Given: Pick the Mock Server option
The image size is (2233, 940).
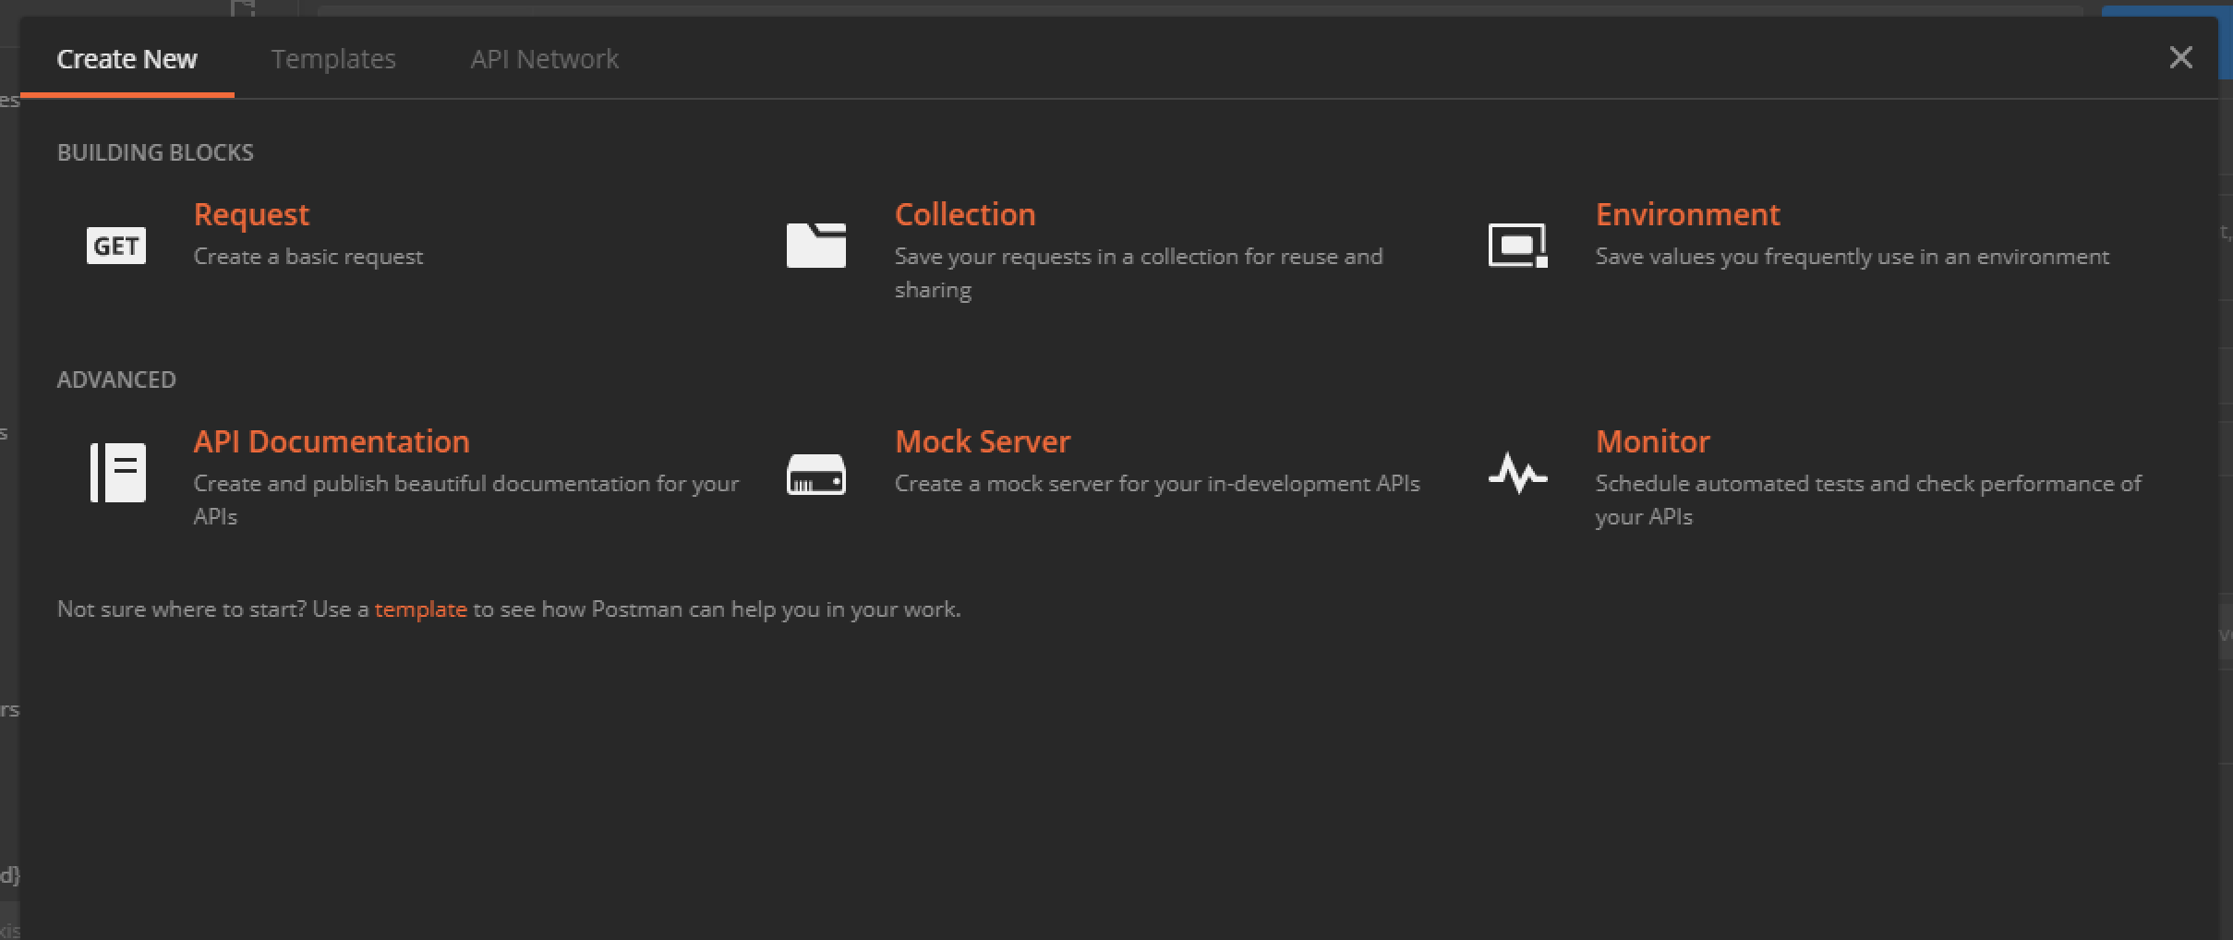Looking at the screenshot, I should pyautogui.click(x=983, y=441).
